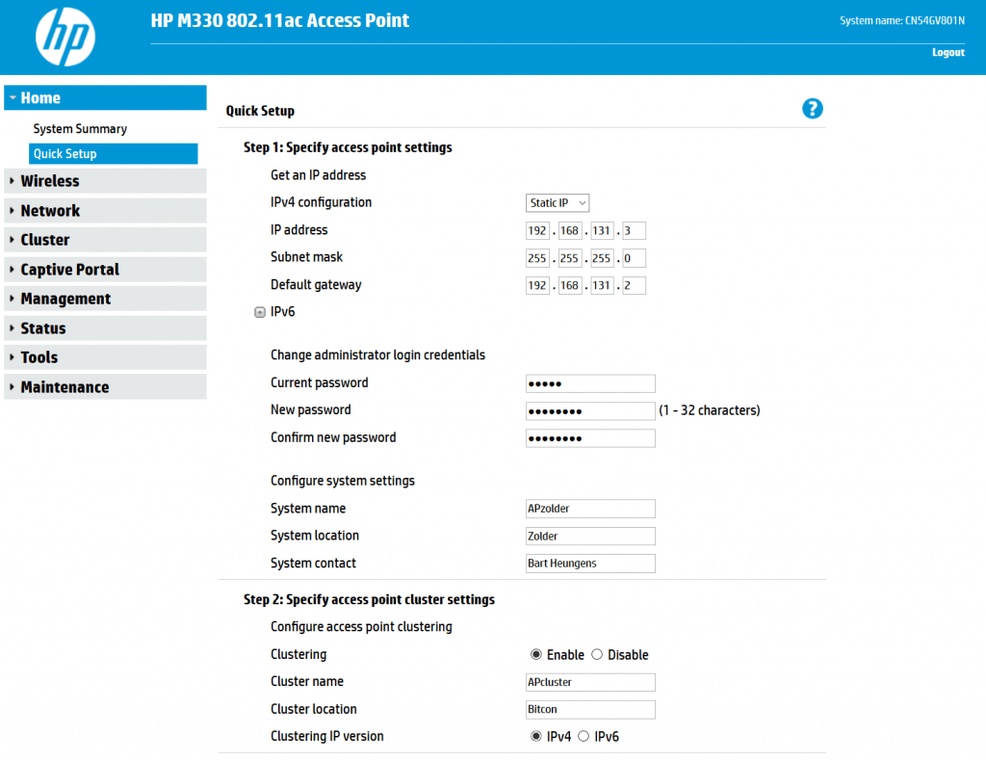Collapse the Home menu section

pos(105,98)
